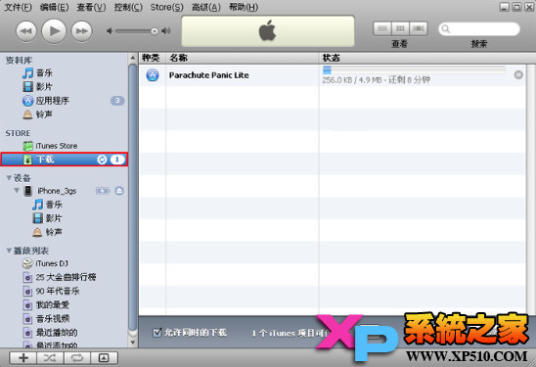536x367 pixels.
Task: Open the 编辑(E) menu
Action: click(x=54, y=7)
